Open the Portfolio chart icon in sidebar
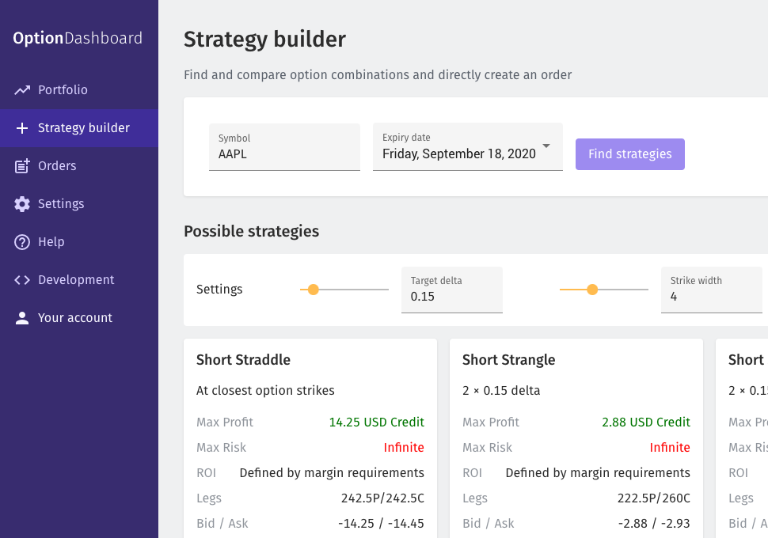The width and height of the screenshot is (768, 538). [x=21, y=89]
